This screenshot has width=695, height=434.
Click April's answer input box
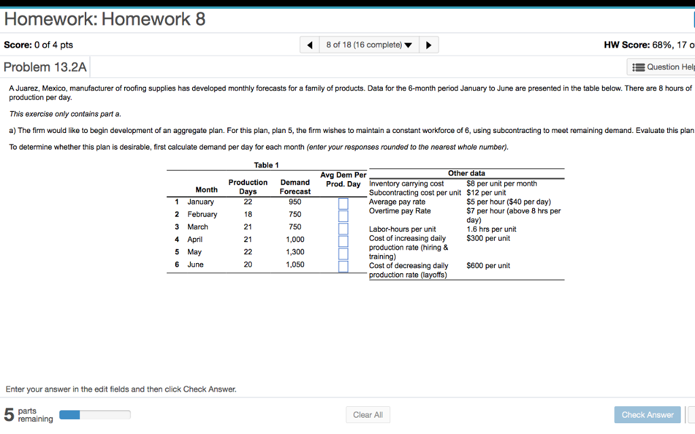point(343,241)
